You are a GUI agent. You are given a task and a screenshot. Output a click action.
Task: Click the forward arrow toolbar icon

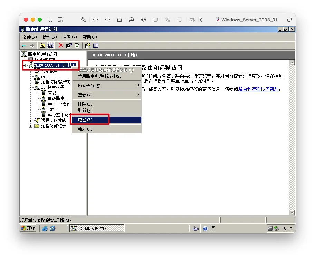32,46
